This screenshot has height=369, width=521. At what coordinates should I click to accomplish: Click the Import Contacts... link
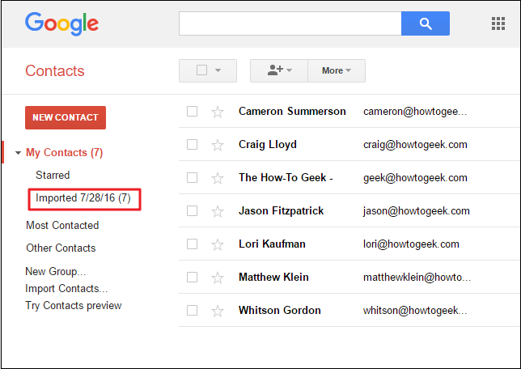(x=66, y=288)
